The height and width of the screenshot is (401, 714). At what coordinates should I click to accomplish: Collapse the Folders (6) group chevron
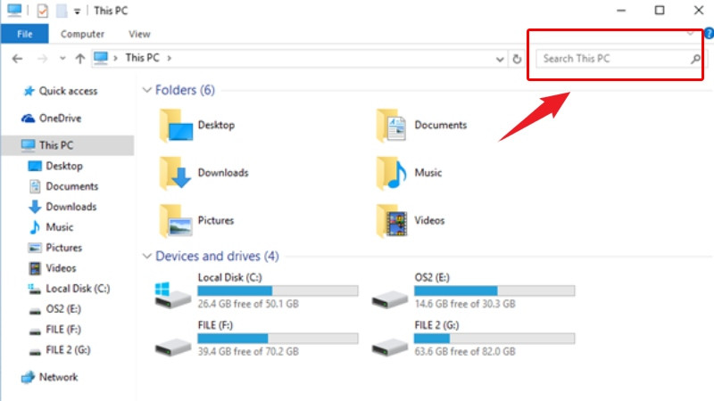146,90
